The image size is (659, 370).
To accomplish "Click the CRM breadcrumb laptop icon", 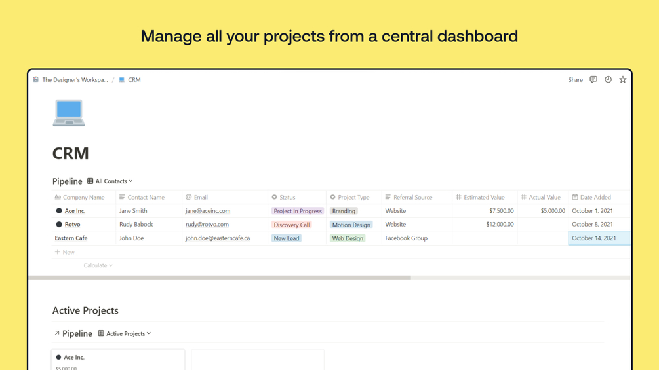I will point(121,80).
